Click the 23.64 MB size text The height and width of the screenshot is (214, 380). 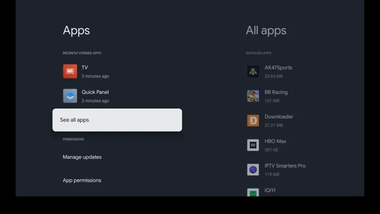[274, 76]
